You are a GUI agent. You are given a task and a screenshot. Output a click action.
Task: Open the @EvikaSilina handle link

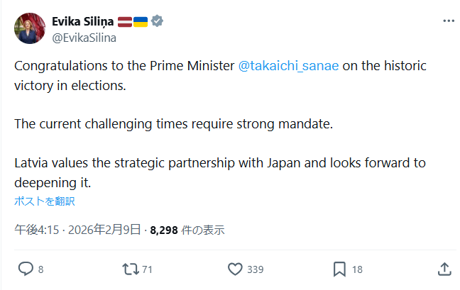83,36
